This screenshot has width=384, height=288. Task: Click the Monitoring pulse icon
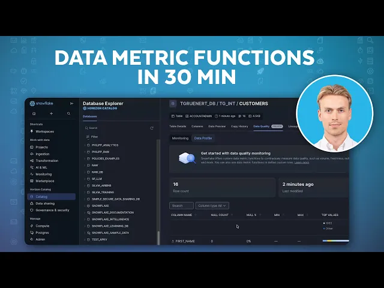(32, 174)
